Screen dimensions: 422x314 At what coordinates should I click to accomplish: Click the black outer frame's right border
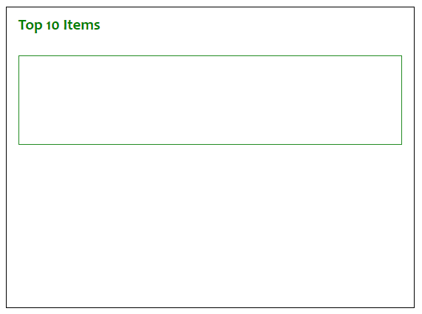pos(415,157)
